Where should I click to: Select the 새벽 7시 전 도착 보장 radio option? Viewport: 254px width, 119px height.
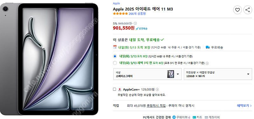[x=115, y=63]
